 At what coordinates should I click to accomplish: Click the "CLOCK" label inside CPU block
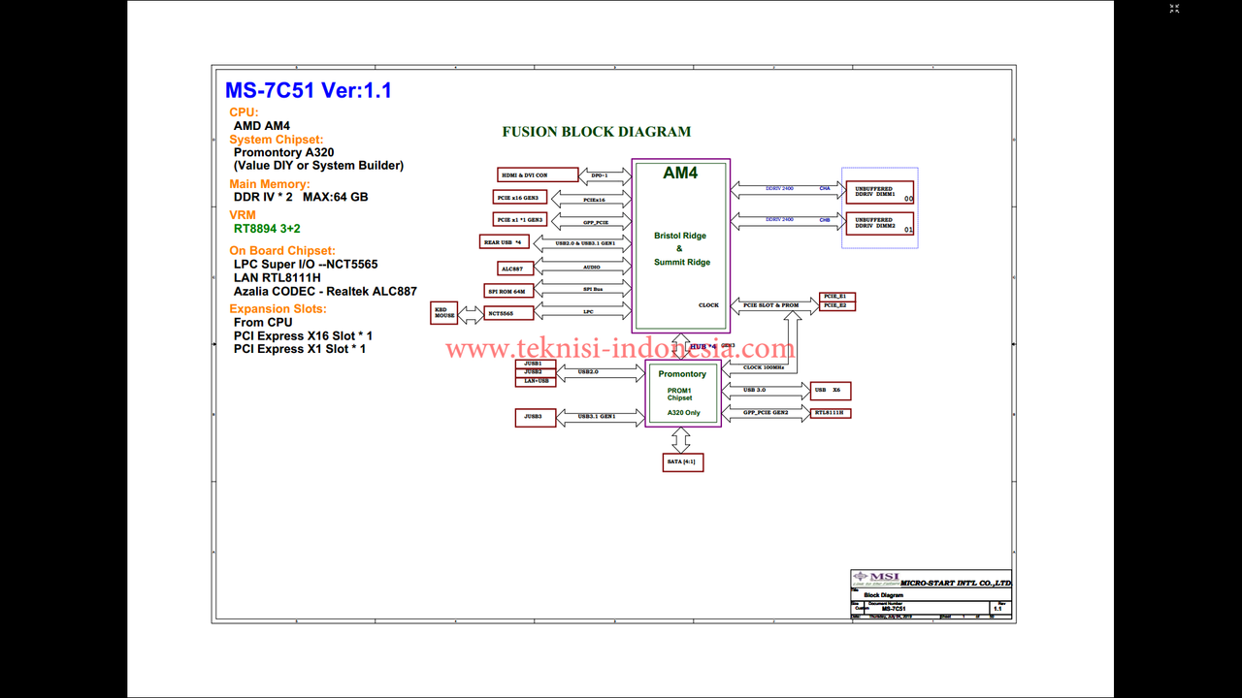[x=708, y=305]
